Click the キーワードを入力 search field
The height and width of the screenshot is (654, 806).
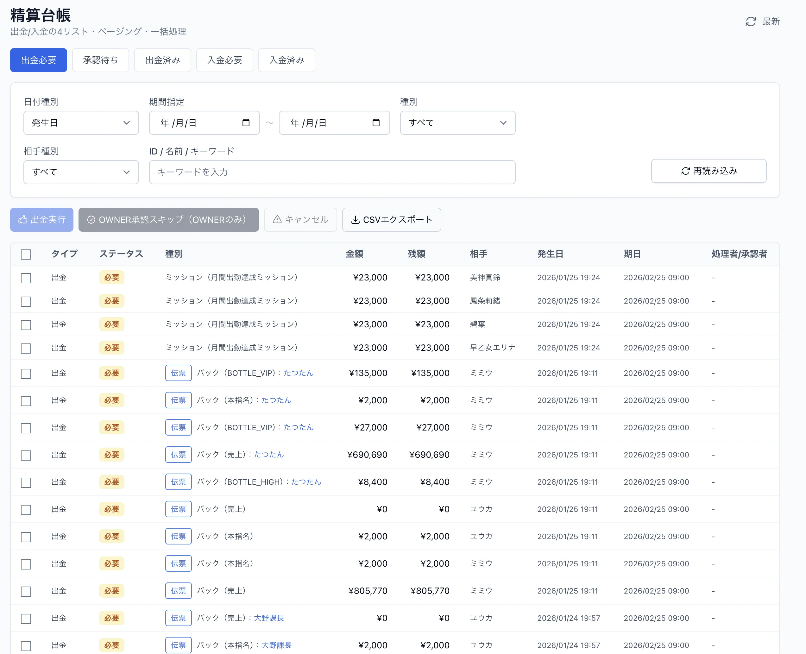[331, 172]
